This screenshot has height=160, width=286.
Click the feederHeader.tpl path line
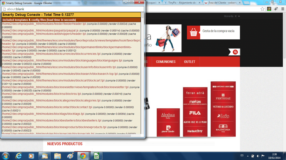tap(44, 24)
